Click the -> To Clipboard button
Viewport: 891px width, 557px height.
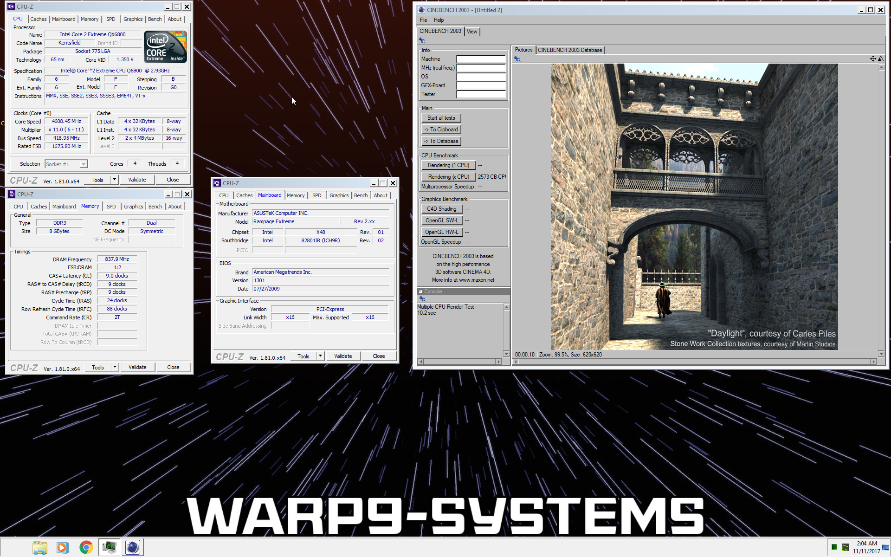click(441, 130)
